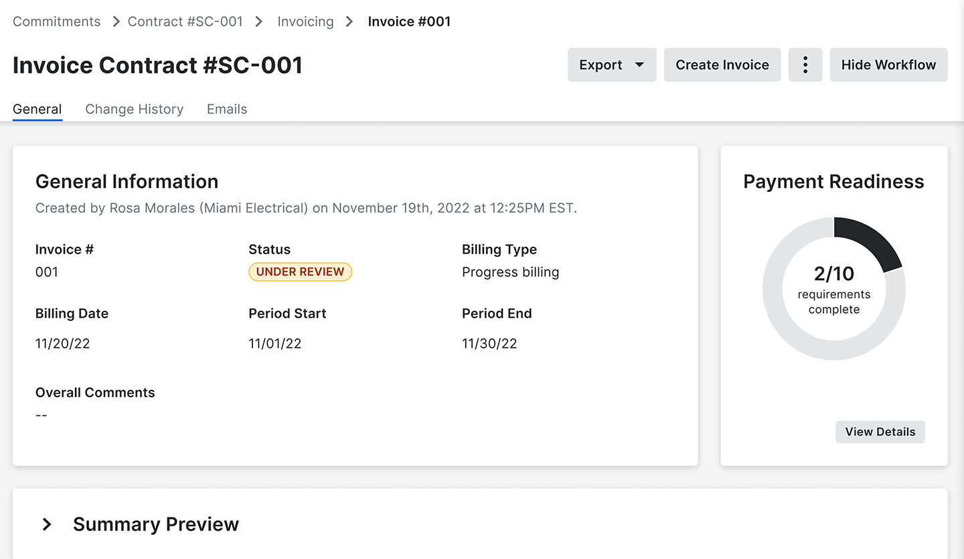Viewport: 964px width, 559px height.
Task: Click the breadcrumb chevron after Commitments
Action: [x=116, y=21]
